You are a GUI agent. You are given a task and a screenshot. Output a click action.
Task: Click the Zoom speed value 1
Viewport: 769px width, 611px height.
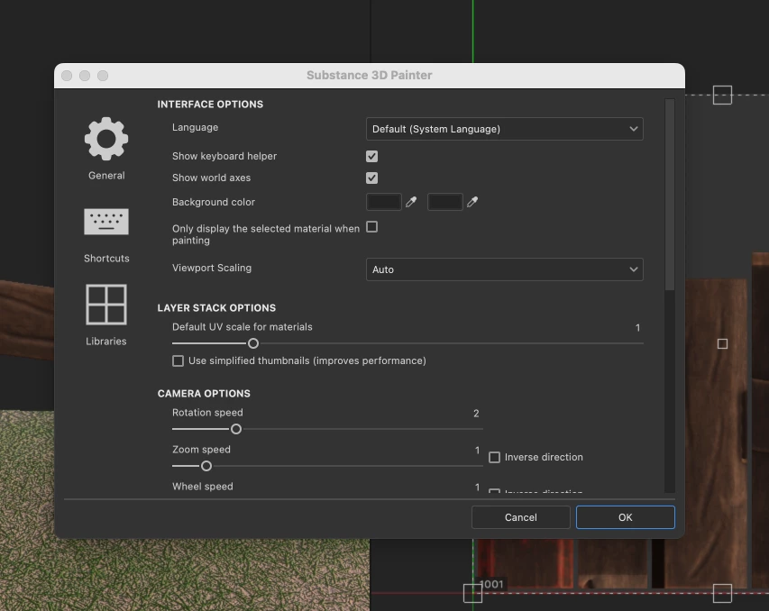coord(477,451)
